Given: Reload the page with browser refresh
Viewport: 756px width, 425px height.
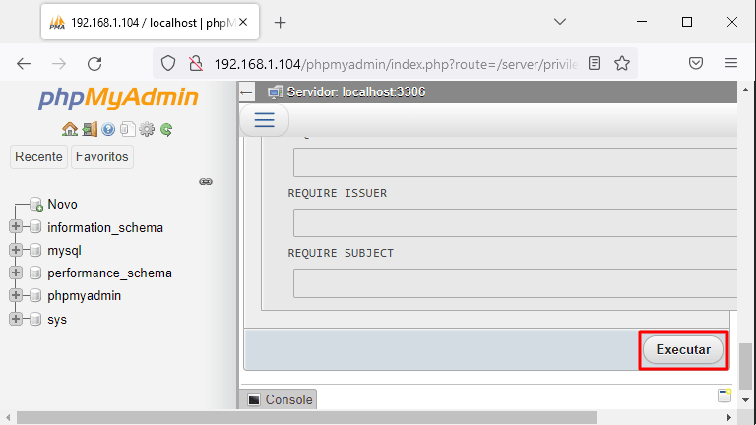Looking at the screenshot, I should 94,64.
